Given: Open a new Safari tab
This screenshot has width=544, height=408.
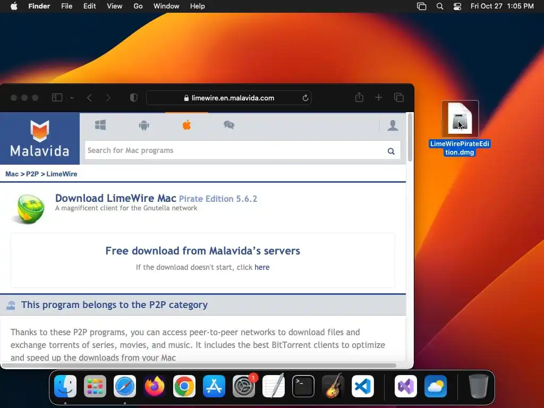Looking at the screenshot, I should 378,98.
